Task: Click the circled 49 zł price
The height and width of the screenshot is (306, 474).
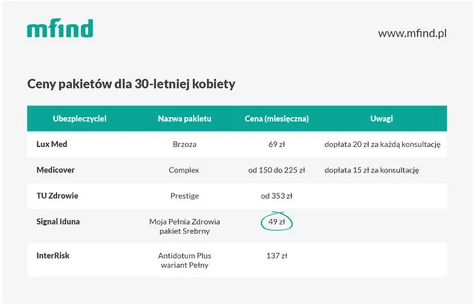Action: tap(276, 221)
